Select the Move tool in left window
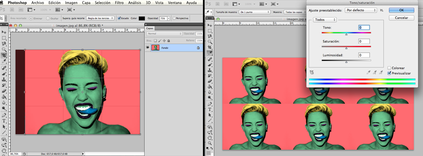Image resolution: width=423 pixels, height=156 pixels. pyautogui.click(x=4, y=32)
